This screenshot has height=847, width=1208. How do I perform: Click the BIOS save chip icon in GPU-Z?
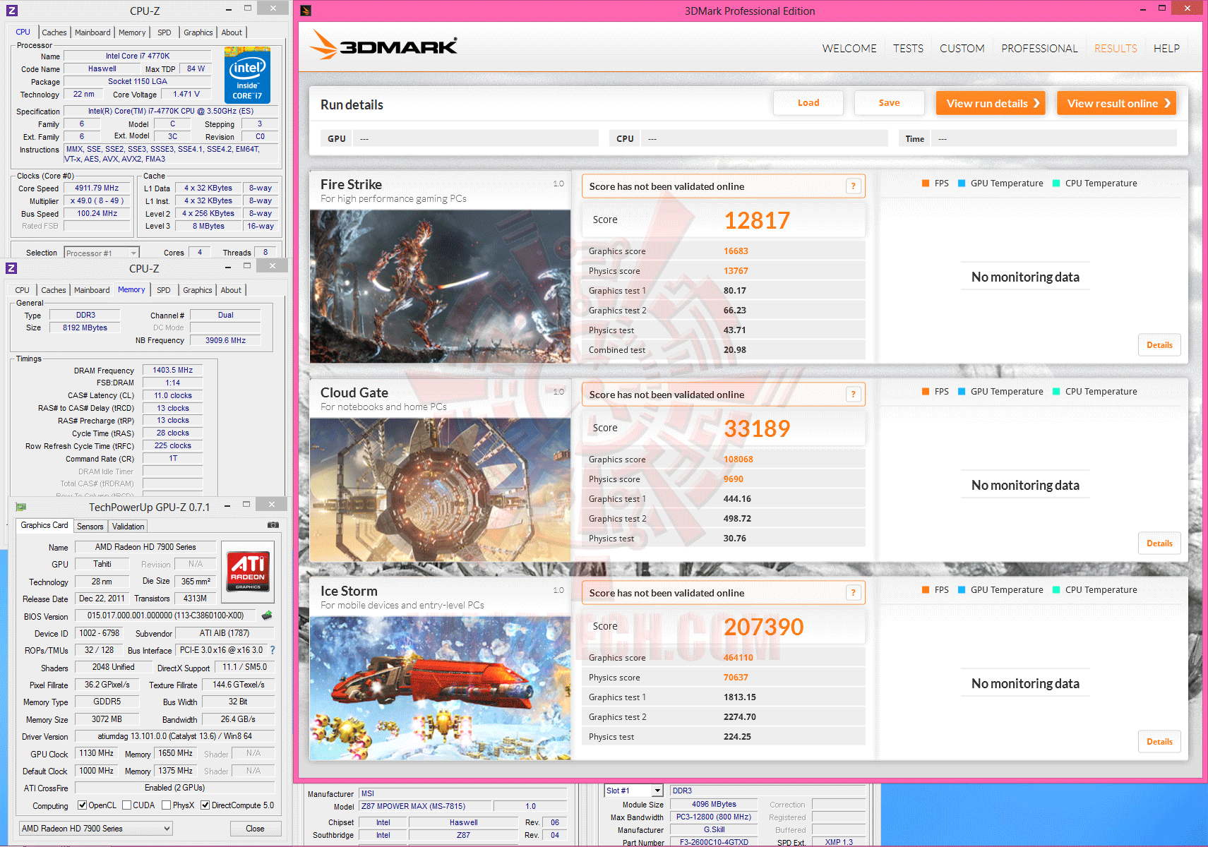click(x=267, y=615)
